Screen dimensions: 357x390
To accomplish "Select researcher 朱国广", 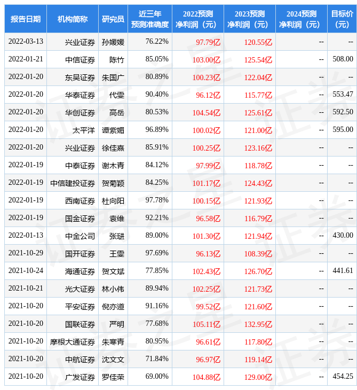I will pos(113,77).
